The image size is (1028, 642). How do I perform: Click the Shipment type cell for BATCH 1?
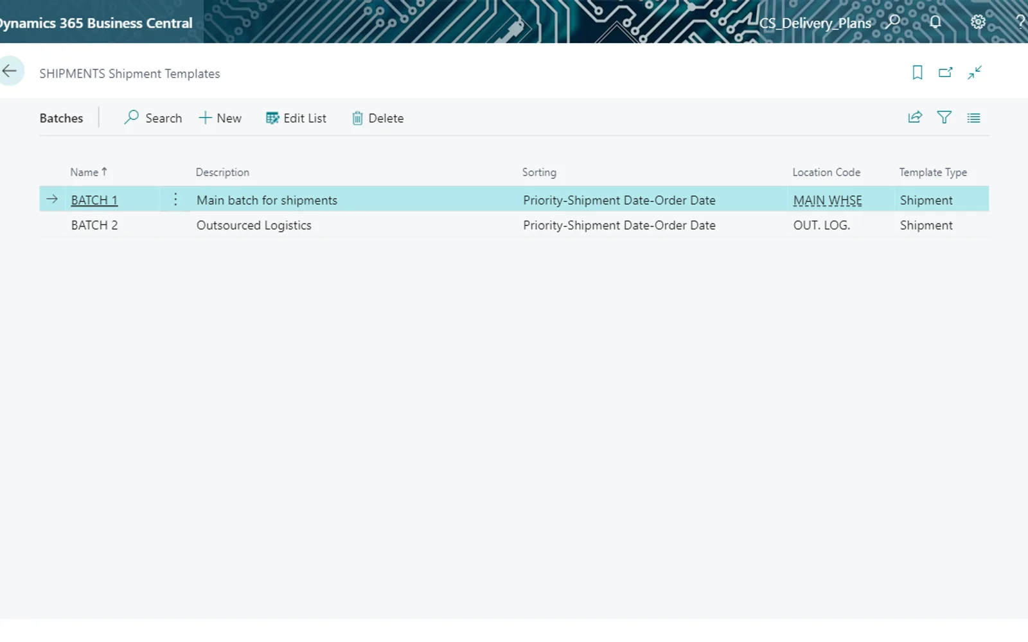926,200
